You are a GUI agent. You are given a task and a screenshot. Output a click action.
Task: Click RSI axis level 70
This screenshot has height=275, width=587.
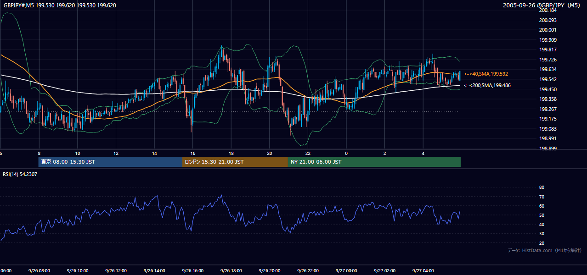(x=542, y=197)
